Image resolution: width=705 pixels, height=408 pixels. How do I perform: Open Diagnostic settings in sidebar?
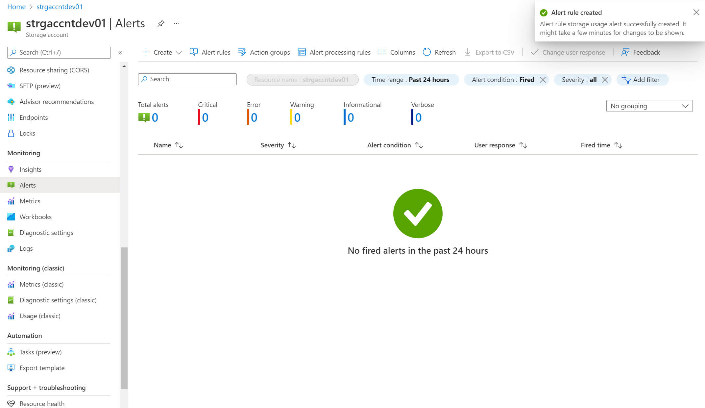46,233
